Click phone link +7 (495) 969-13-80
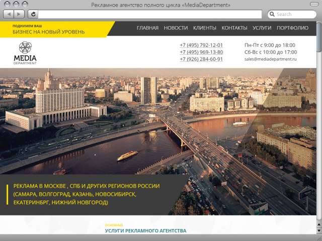This screenshot has height=241, width=322. tap(201, 52)
